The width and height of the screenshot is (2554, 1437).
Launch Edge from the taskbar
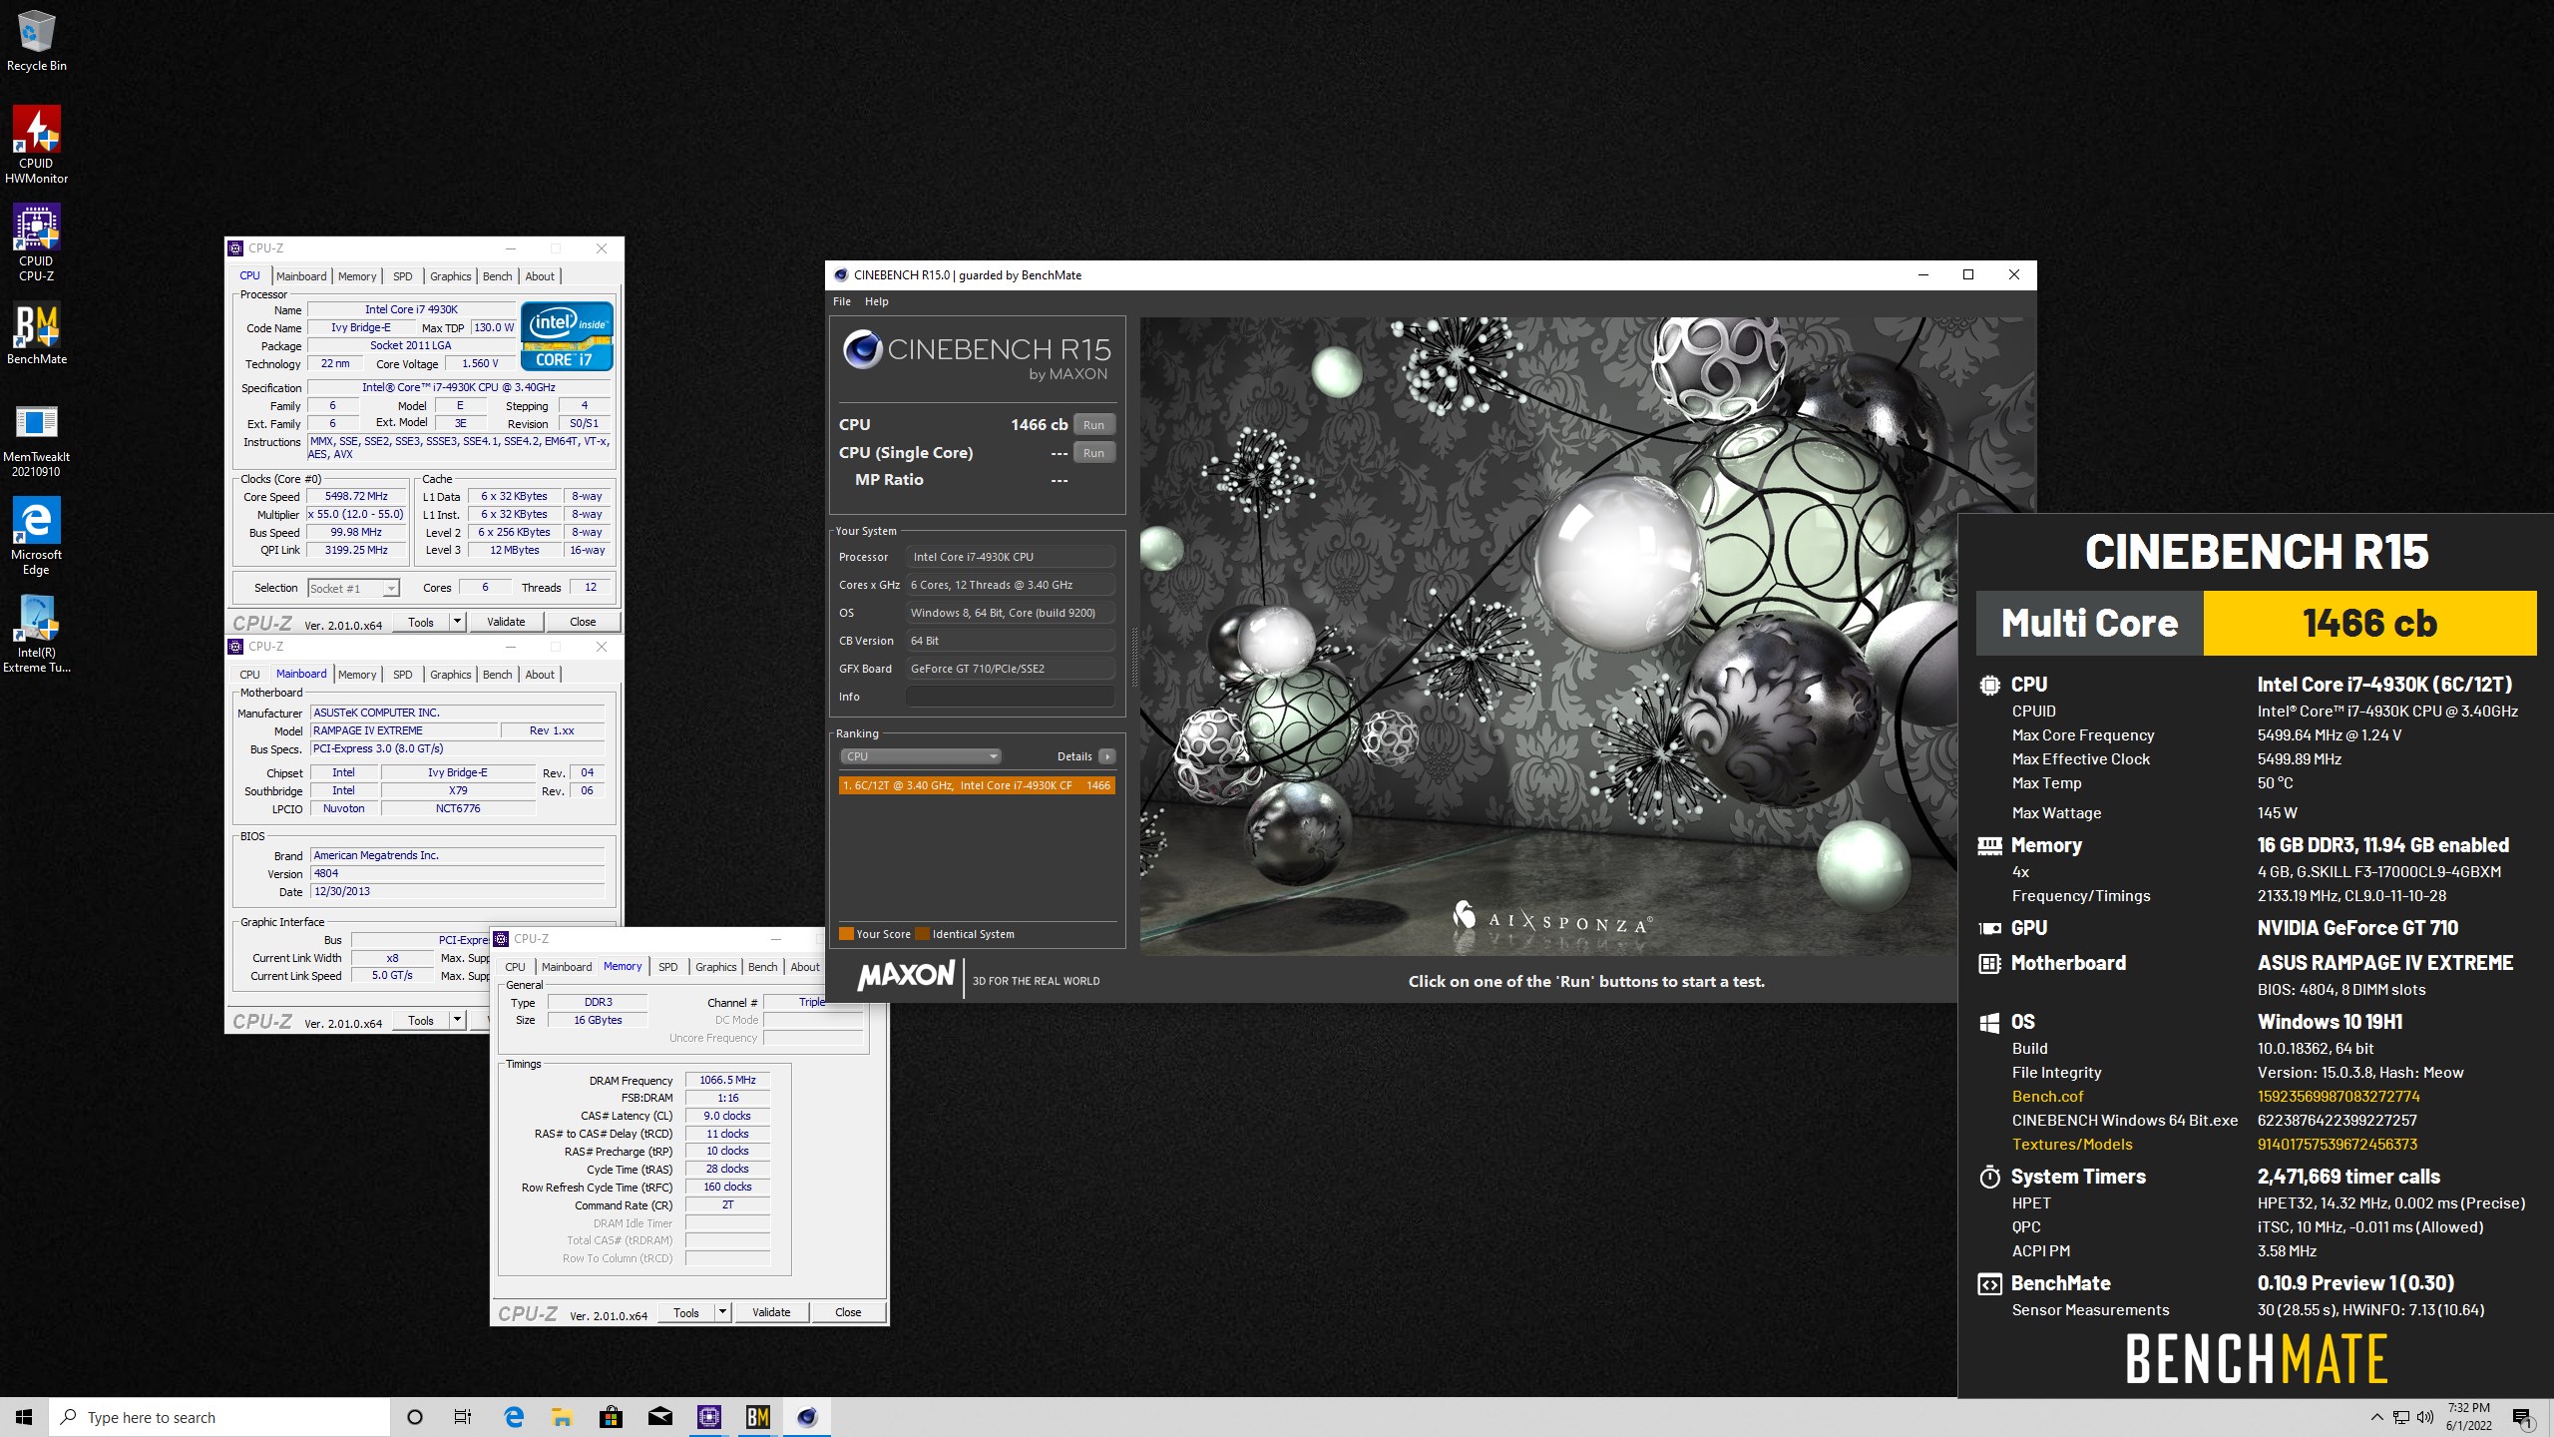coord(514,1417)
